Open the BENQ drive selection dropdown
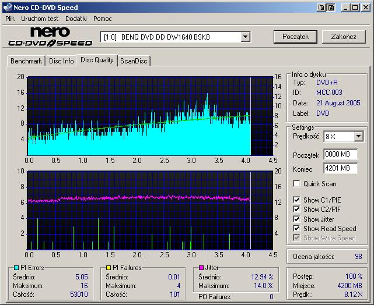Viewport: 374px width, 305px height. [x=245, y=37]
